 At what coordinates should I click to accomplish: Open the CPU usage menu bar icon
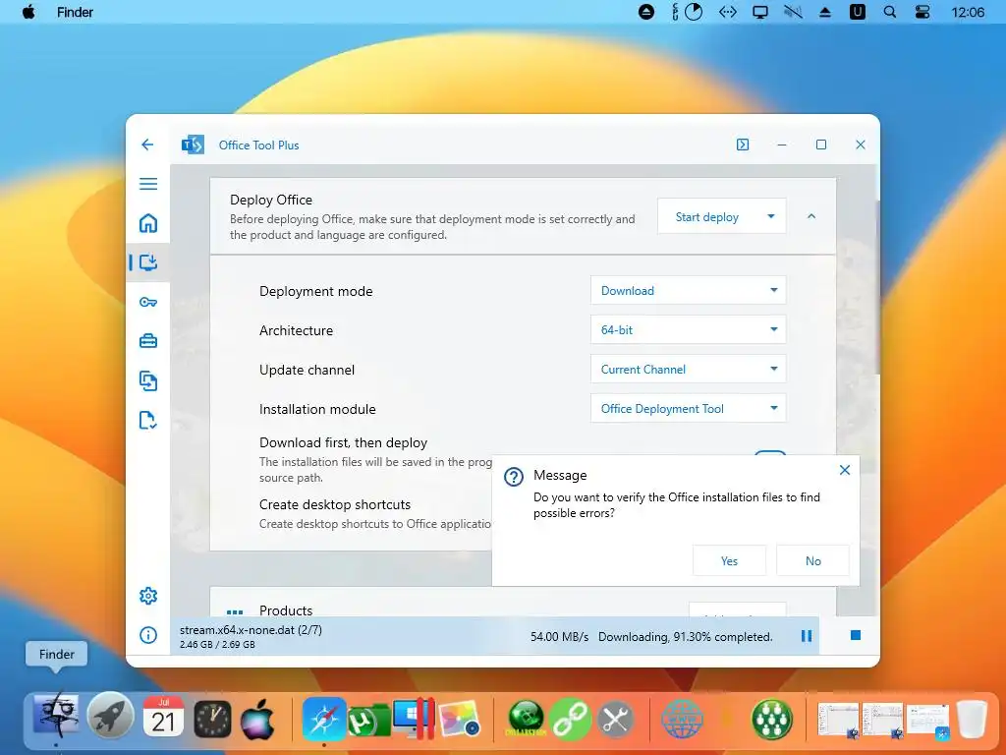pos(687,12)
